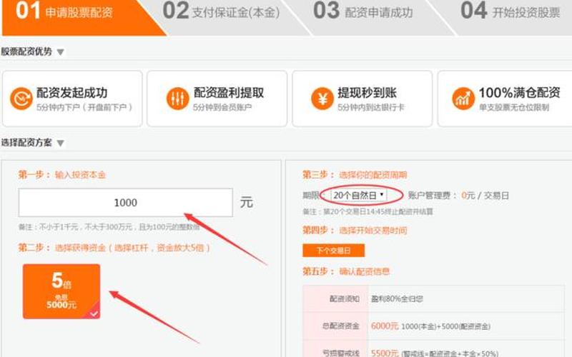The image size is (572, 357).
Task: Select step 04 开始投资股票
Action: tap(510, 11)
